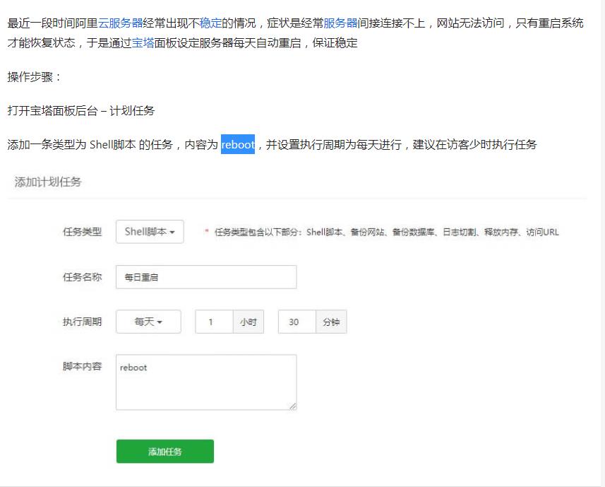Viewport: 605px width, 487px height.
Task: Click the task type hint listing Shell脚本、备份网站
Action: pos(387,232)
